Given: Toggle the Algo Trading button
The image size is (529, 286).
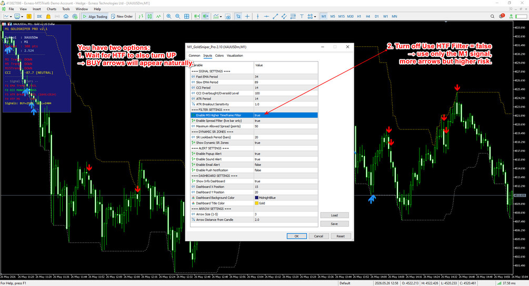Looking at the screenshot, I should pos(95,16).
